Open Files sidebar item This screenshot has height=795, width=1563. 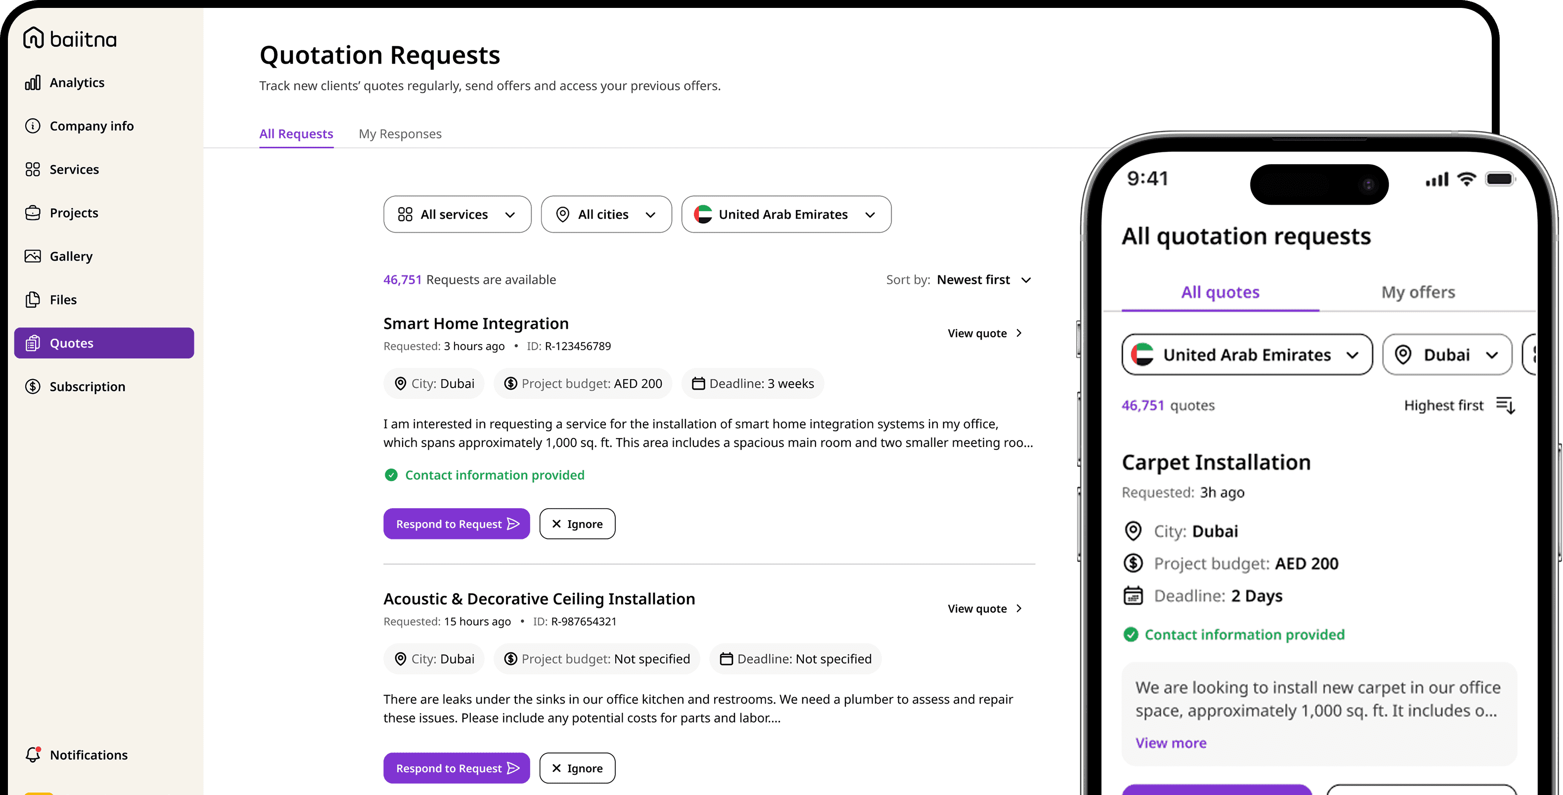(x=51, y=300)
